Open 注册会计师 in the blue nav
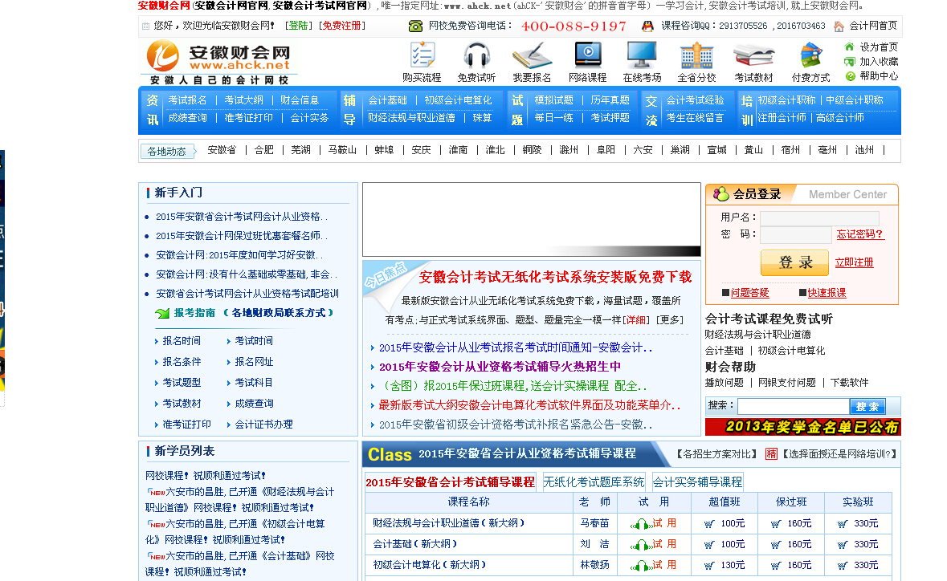 (782, 118)
